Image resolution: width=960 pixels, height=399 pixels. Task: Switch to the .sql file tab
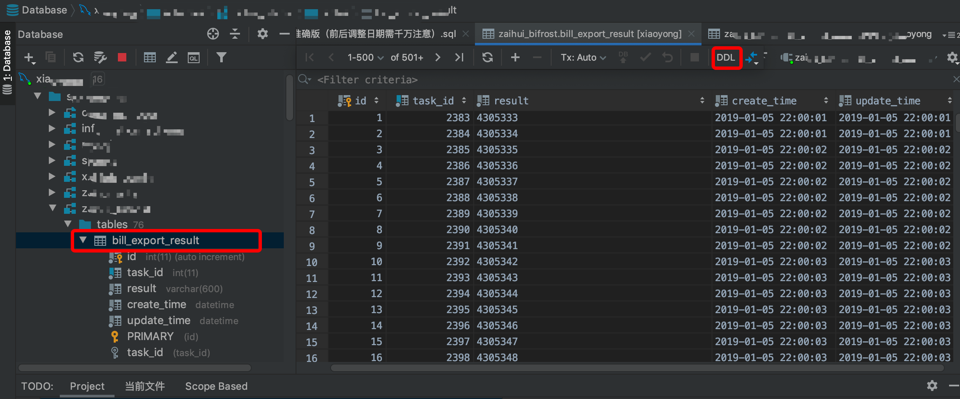[x=376, y=34]
